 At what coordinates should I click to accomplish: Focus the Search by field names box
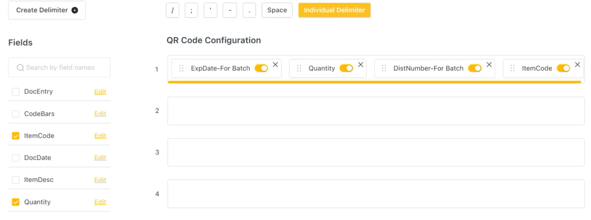(x=59, y=67)
